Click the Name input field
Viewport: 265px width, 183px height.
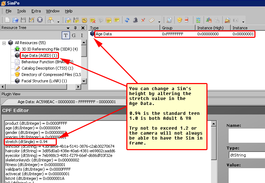[246, 135]
